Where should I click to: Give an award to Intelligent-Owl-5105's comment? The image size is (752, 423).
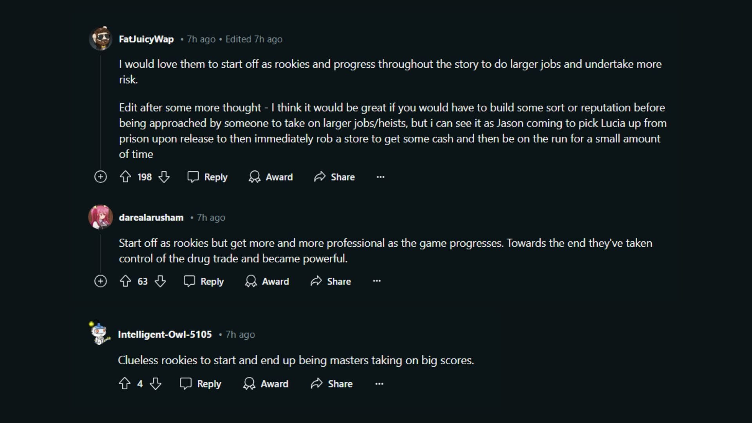click(x=266, y=384)
